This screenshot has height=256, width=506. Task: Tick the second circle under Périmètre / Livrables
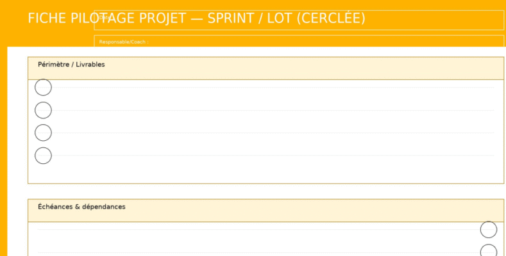pos(43,110)
